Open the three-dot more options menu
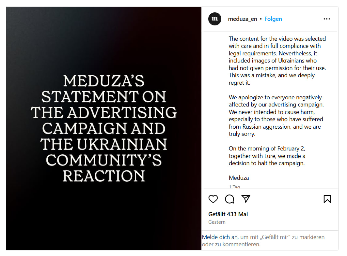This screenshot has height=256, width=347. (326, 19)
